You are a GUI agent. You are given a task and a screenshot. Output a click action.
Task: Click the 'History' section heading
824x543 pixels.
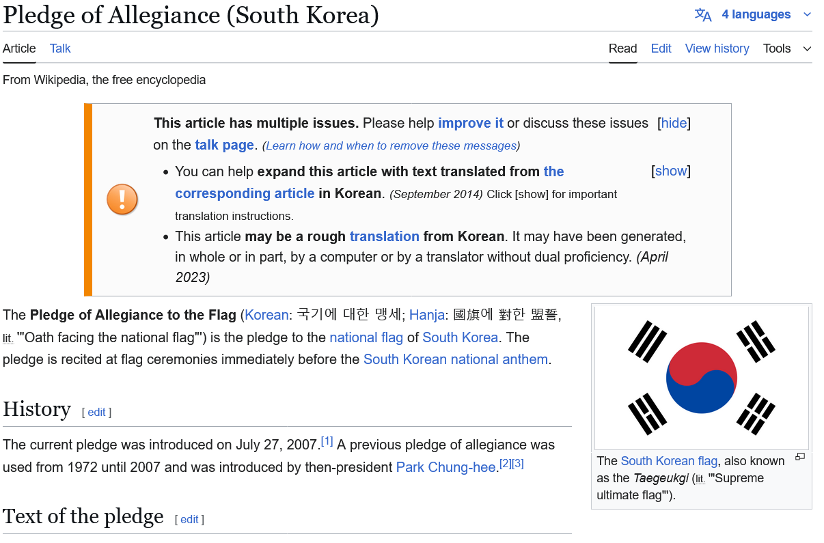click(x=37, y=408)
